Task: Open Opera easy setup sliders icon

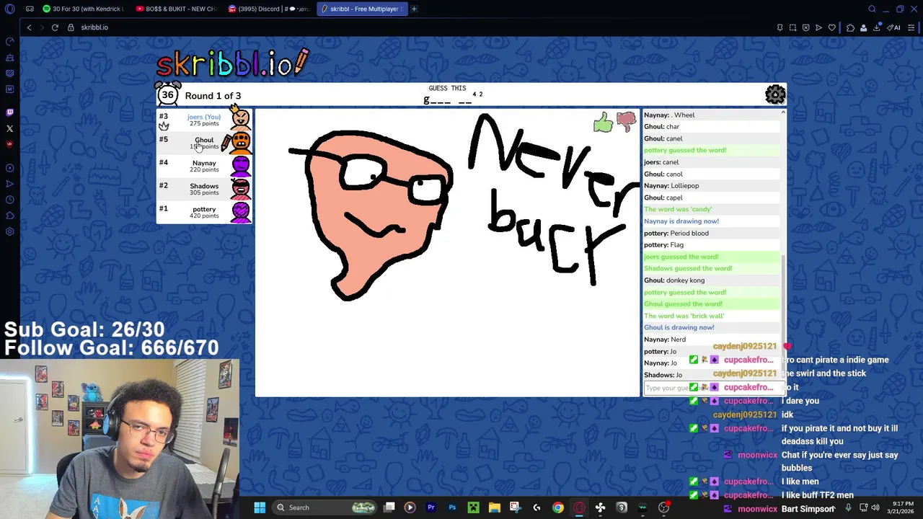Action: point(911,27)
